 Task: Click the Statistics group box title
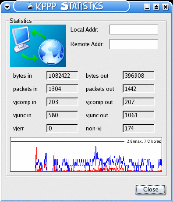[x=21, y=21]
